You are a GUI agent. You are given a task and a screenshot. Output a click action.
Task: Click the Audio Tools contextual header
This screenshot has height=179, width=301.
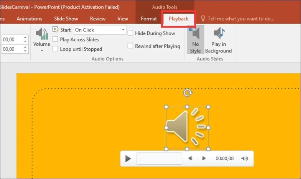164,7
